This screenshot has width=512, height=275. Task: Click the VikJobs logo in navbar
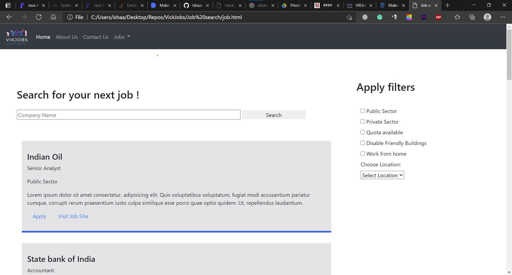click(17, 37)
